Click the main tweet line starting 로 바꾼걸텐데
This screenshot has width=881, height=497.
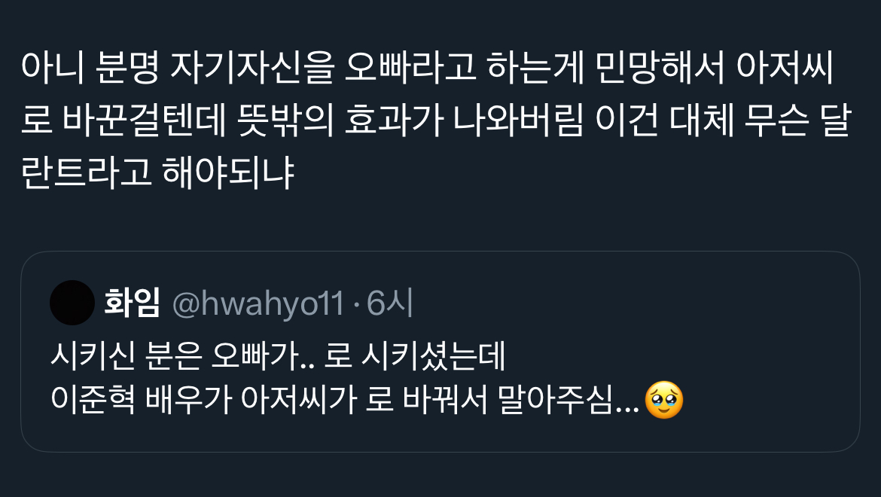[437, 120]
